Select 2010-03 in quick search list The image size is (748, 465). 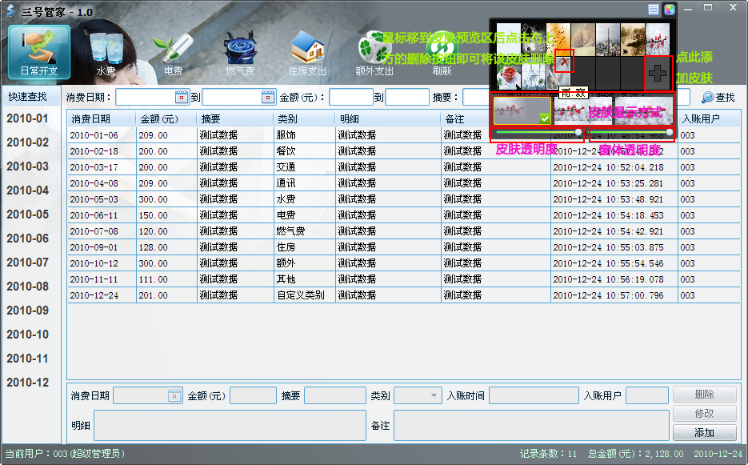click(x=28, y=166)
